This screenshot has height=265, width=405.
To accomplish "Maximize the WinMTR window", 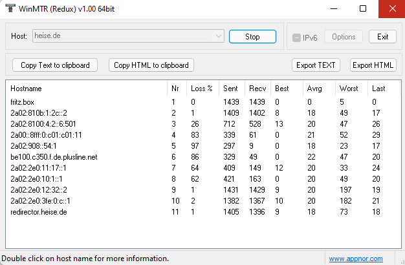I will [x=362, y=8].
